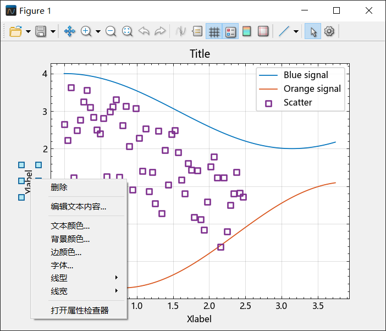Select 背景颜色... menu entry
The height and width of the screenshot is (331, 386).
79,239
